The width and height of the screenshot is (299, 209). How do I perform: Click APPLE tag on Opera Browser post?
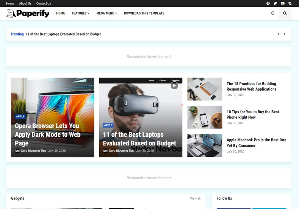click(x=20, y=116)
